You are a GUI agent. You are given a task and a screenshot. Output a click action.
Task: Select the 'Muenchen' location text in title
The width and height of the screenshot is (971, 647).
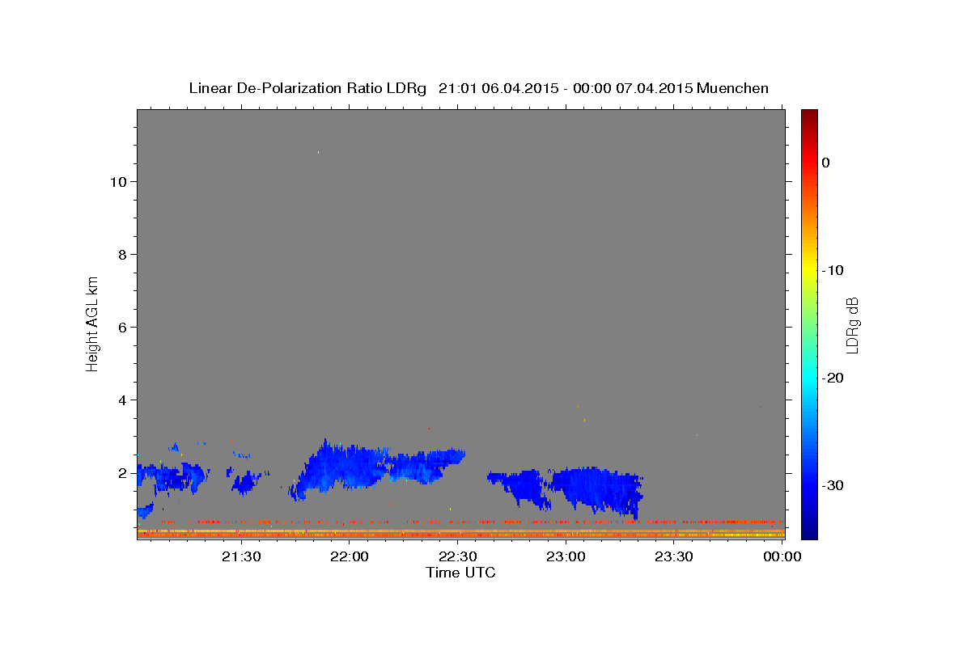tap(732, 88)
